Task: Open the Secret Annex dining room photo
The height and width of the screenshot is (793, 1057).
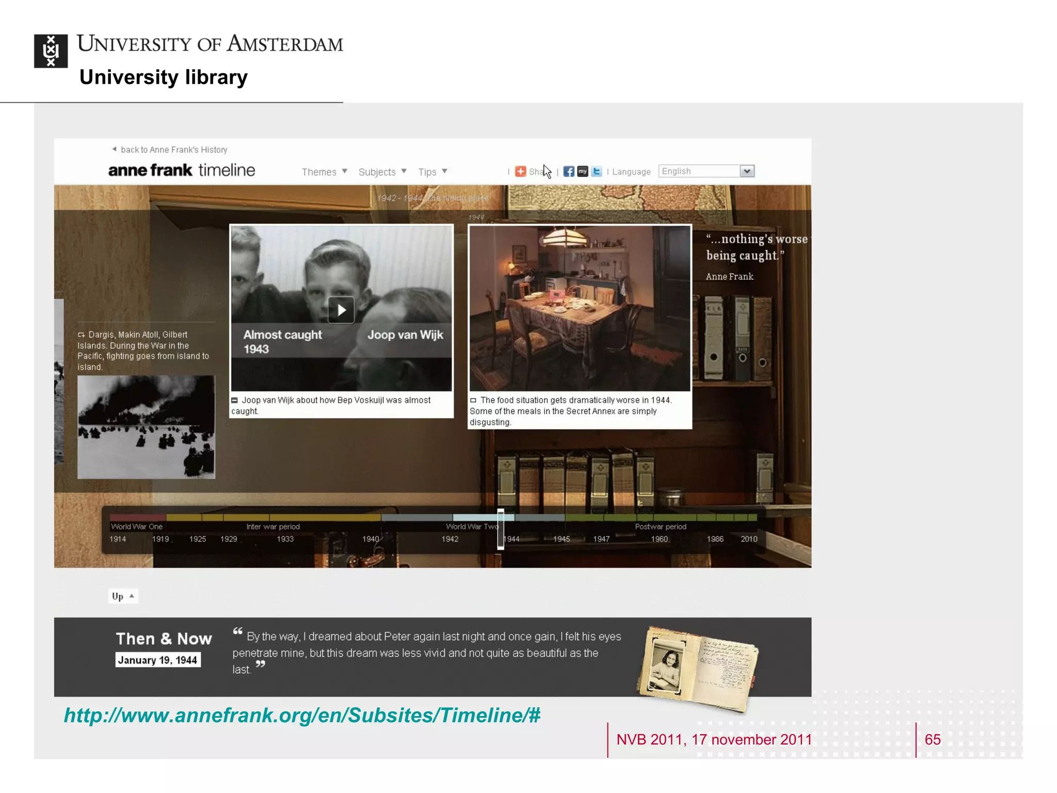Action: (580, 308)
